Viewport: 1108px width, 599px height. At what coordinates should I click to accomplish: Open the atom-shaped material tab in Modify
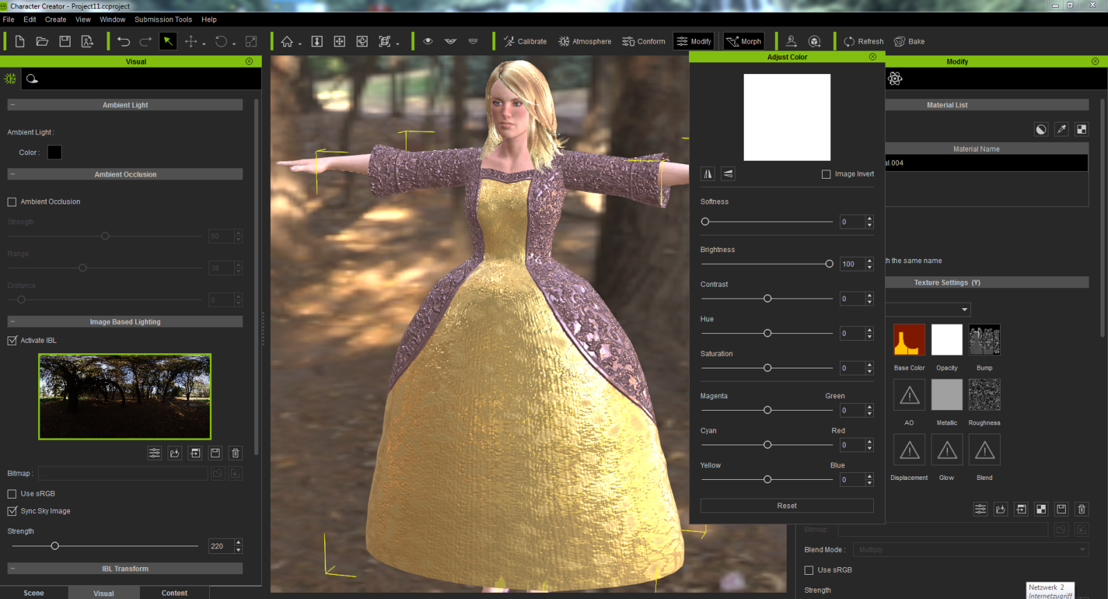[x=895, y=79]
